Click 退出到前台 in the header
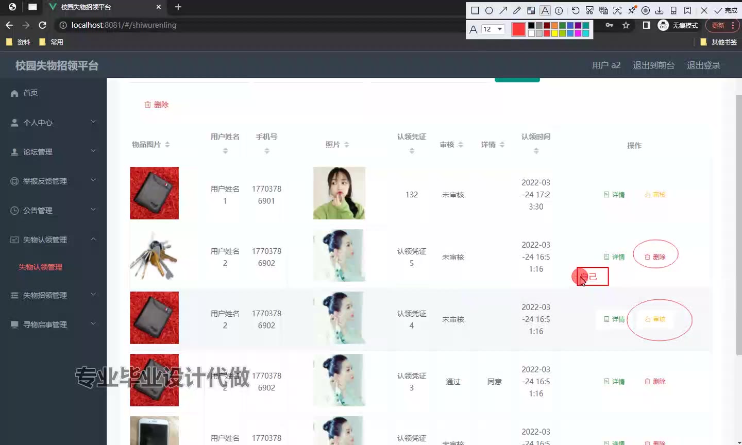 pyautogui.click(x=653, y=65)
